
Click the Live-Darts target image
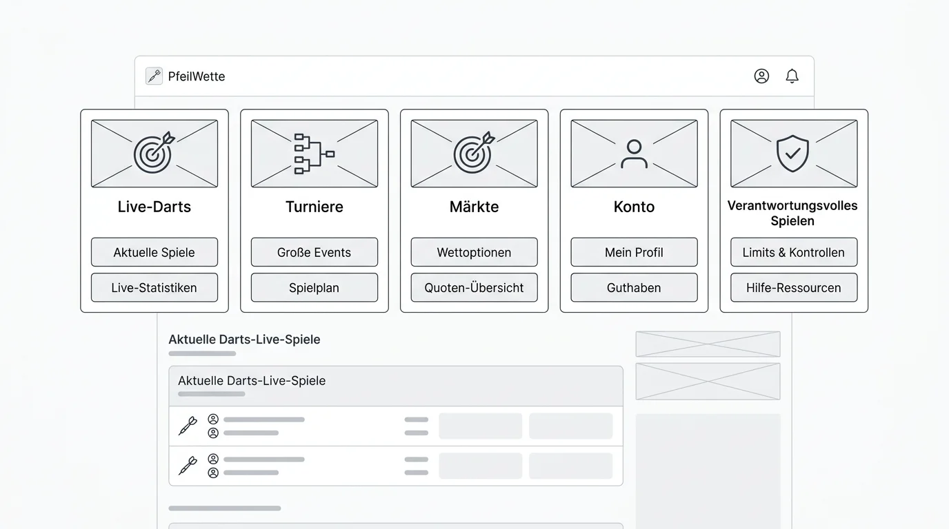point(154,154)
